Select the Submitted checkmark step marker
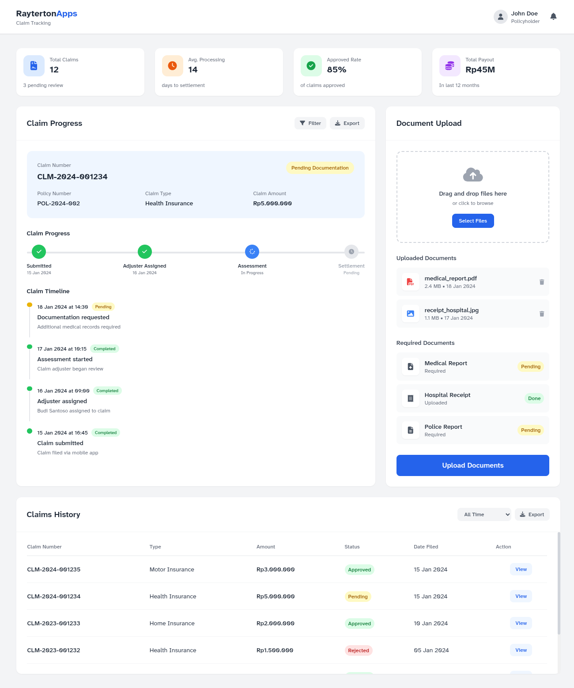Viewport: 574px width, 688px height. point(38,251)
